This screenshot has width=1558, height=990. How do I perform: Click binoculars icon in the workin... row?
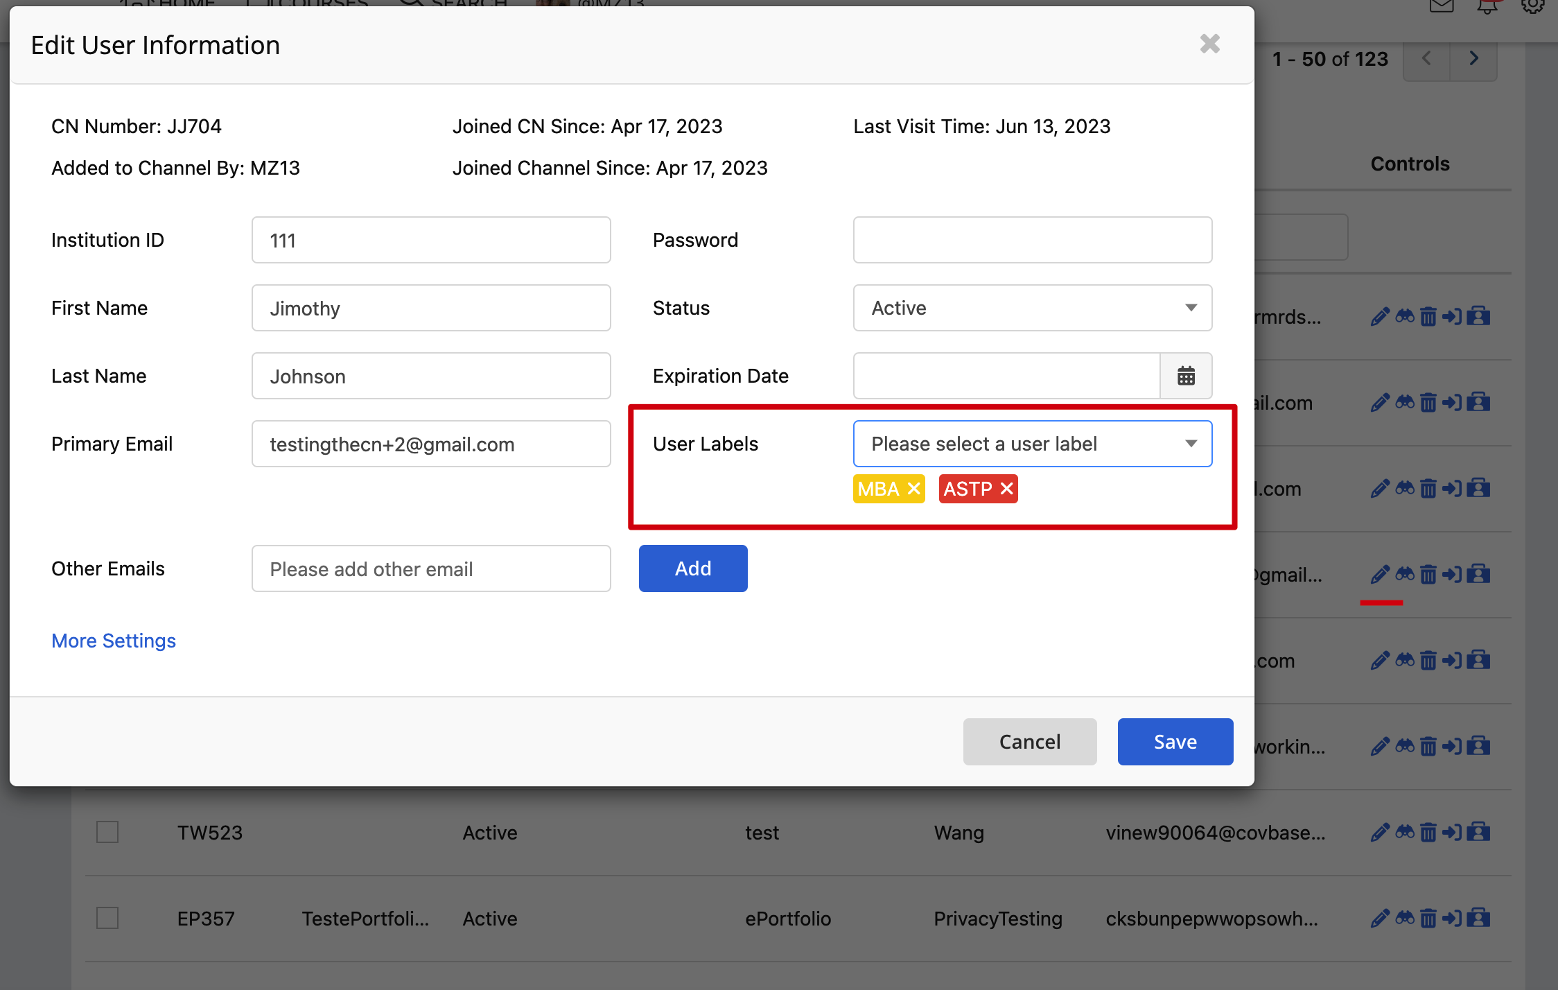(1405, 745)
